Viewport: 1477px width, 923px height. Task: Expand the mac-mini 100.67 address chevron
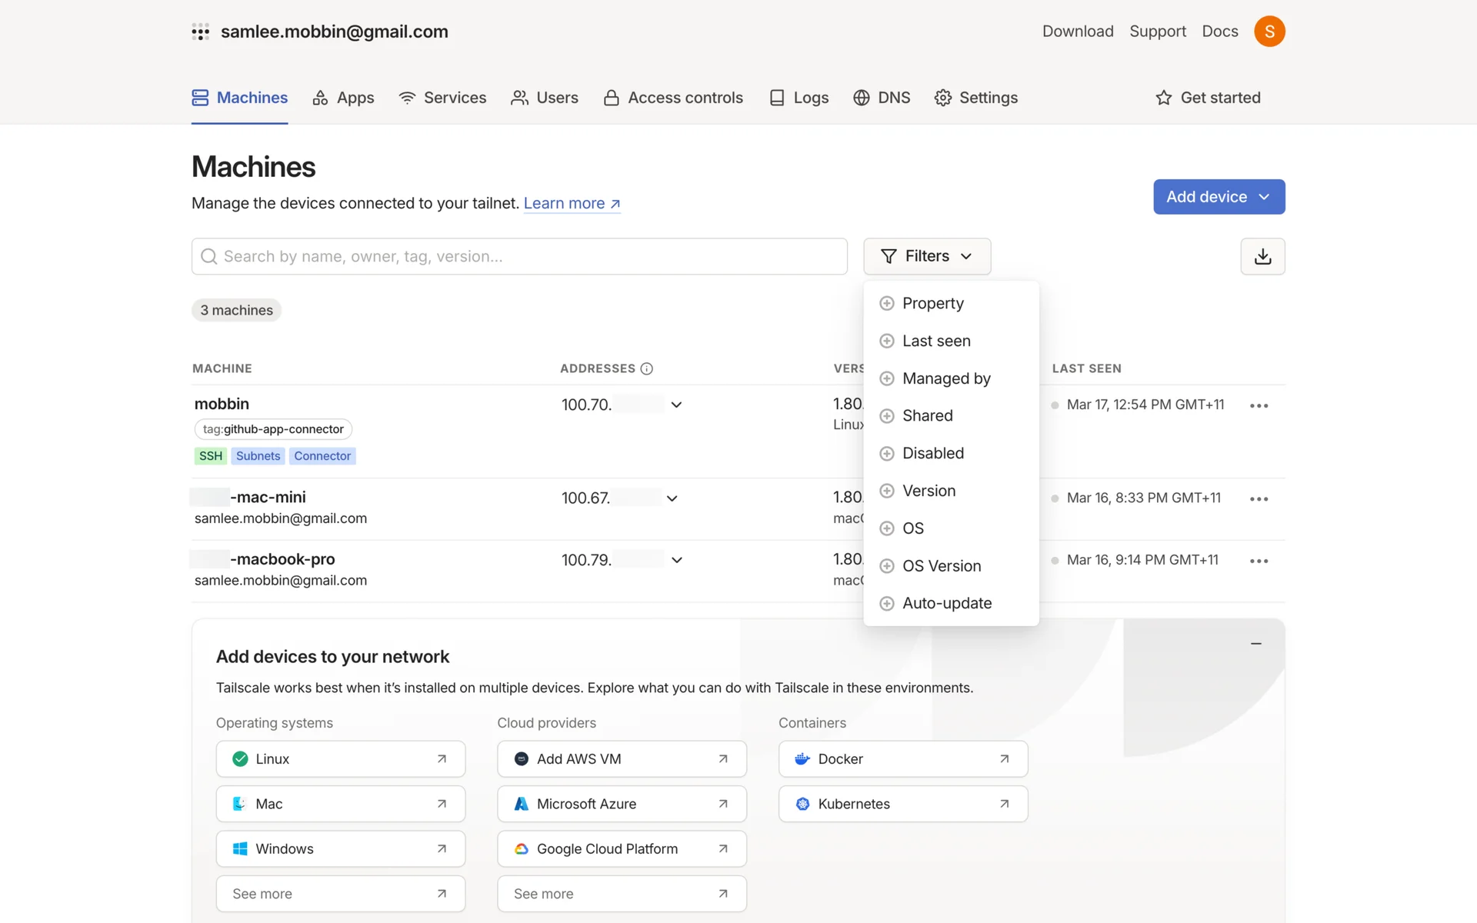coord(672,498)
